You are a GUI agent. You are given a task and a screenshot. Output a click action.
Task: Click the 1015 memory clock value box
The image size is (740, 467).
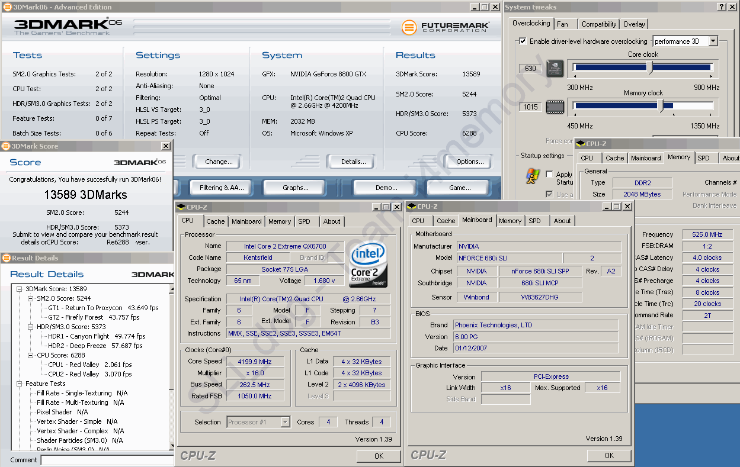(530, 107)
